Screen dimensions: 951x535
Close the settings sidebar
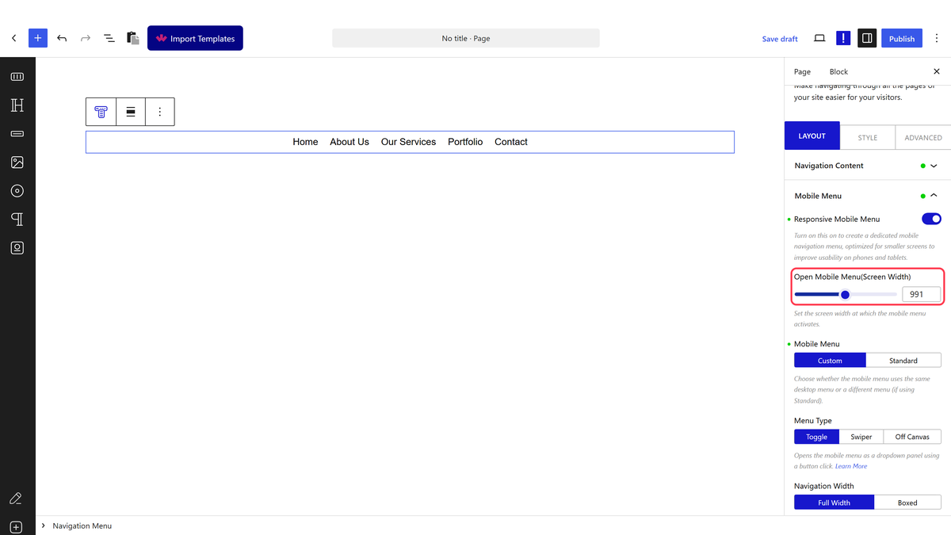[937, 71]
